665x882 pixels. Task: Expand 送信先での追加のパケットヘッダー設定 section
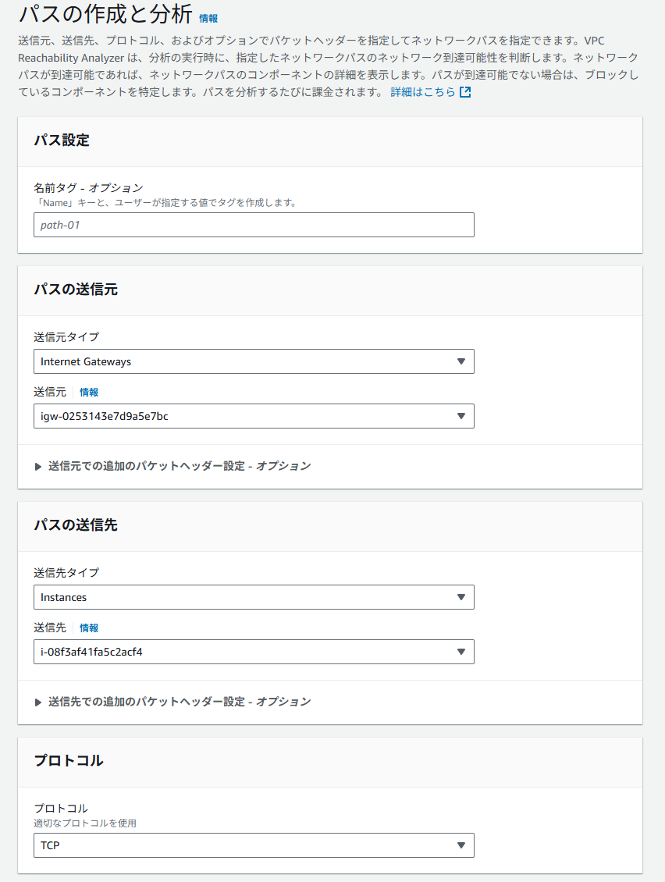[172, 702]
